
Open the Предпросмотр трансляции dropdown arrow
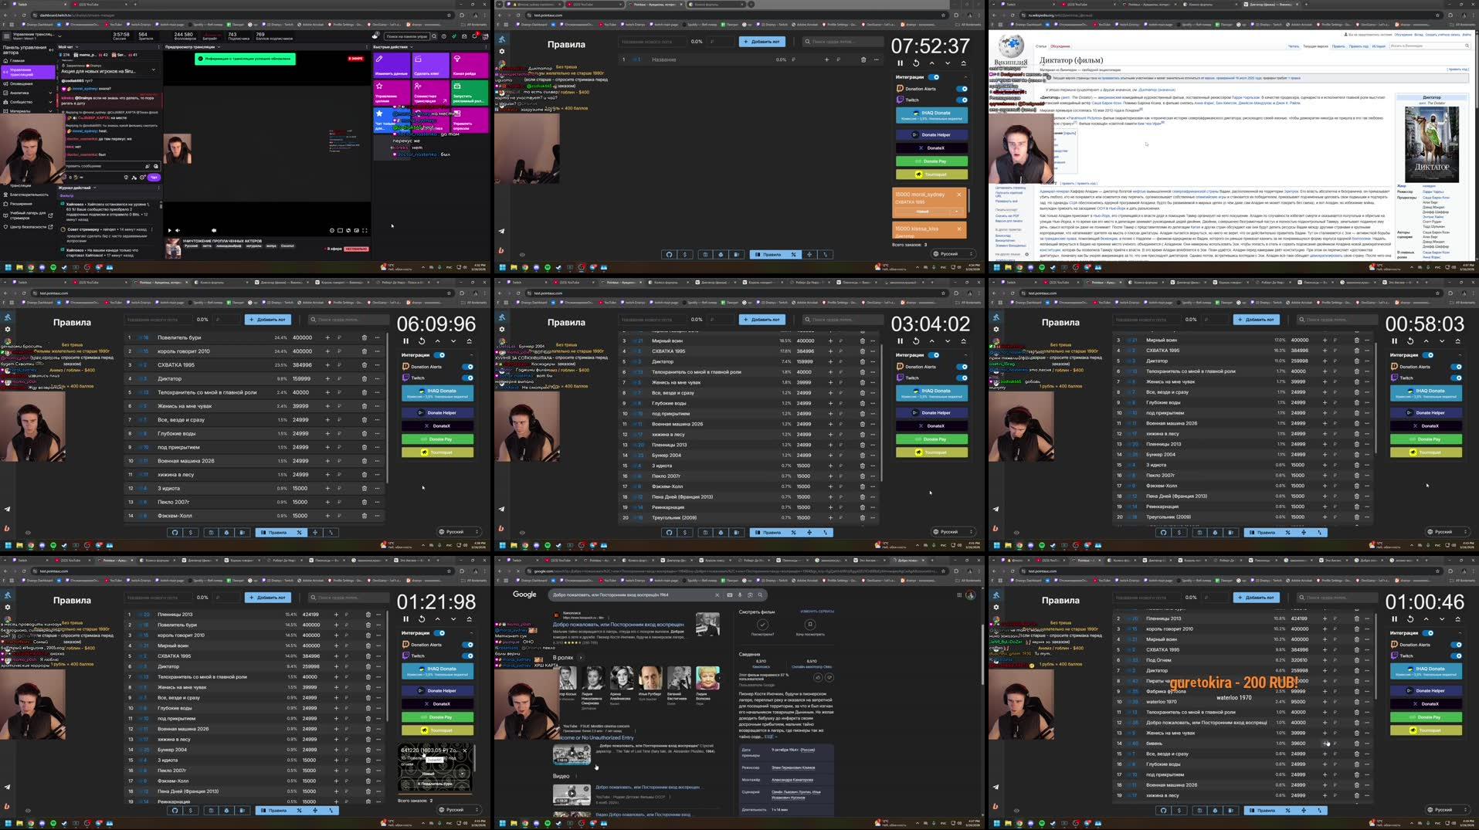pos(218,48)
